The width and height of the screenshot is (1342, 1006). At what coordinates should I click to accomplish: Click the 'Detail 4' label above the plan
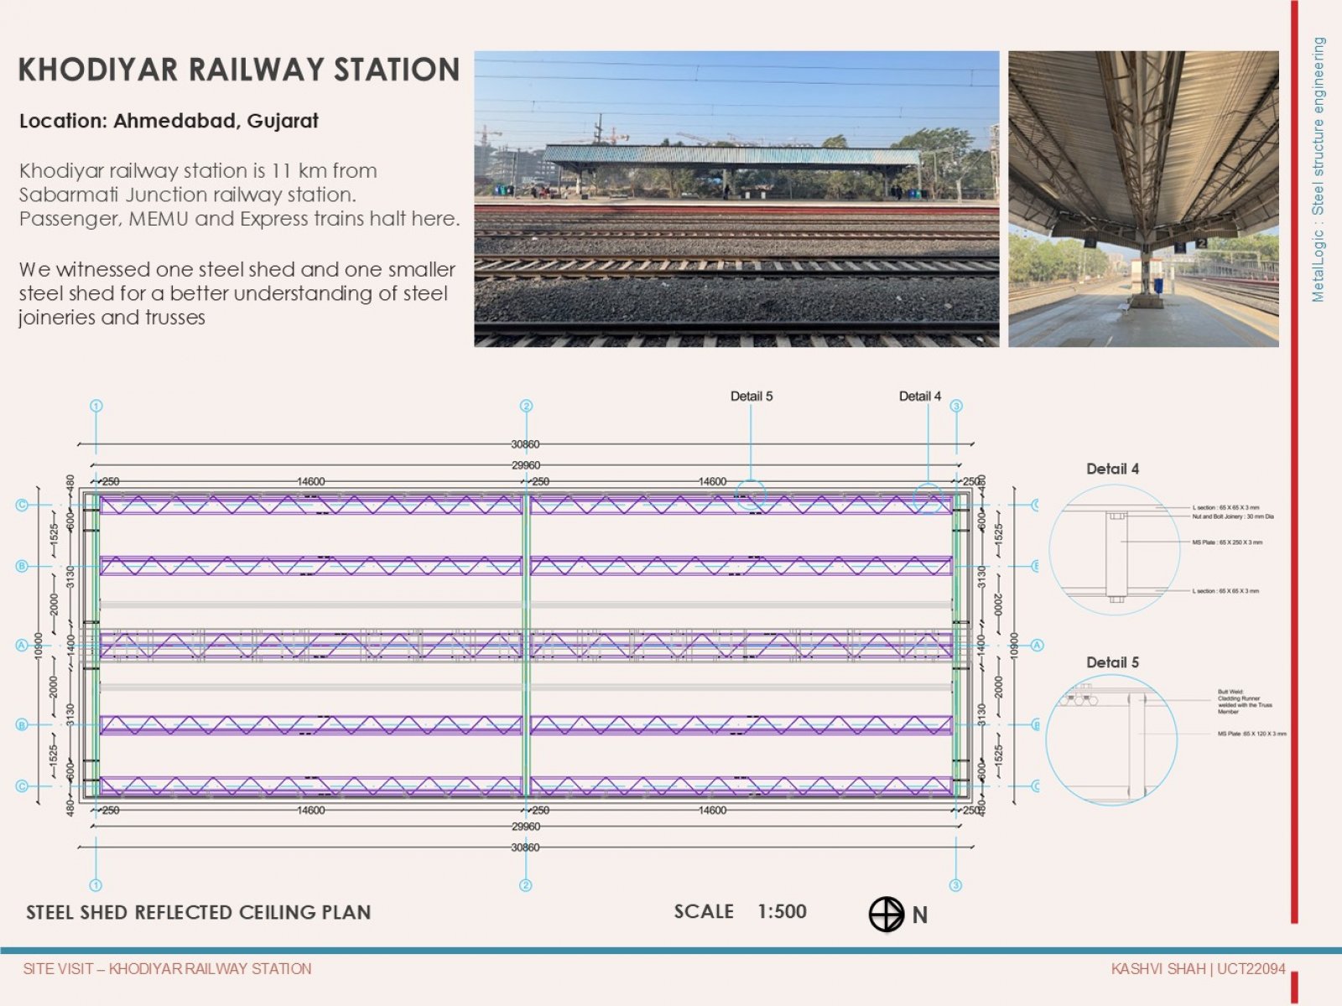pos(920,397)
